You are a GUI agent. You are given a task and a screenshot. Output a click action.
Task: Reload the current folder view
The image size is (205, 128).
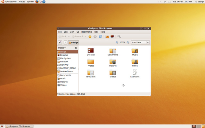point(100,36)
